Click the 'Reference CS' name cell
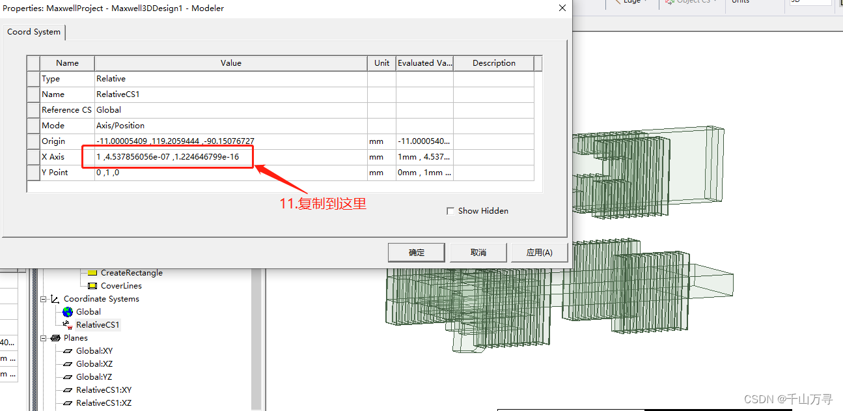 coord(67,110)
